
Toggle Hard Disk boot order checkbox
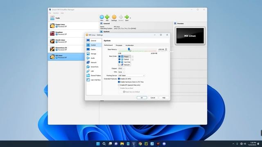pos(119,62)
